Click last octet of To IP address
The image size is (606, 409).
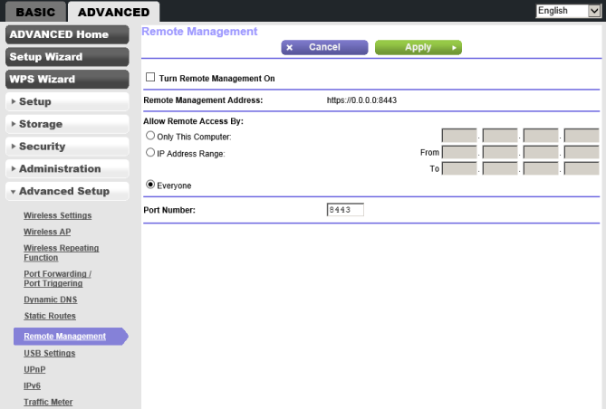click(x=582, y=168)
